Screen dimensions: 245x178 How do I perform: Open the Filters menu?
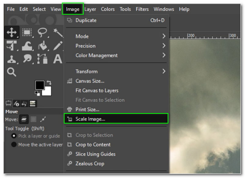(142, 9)
